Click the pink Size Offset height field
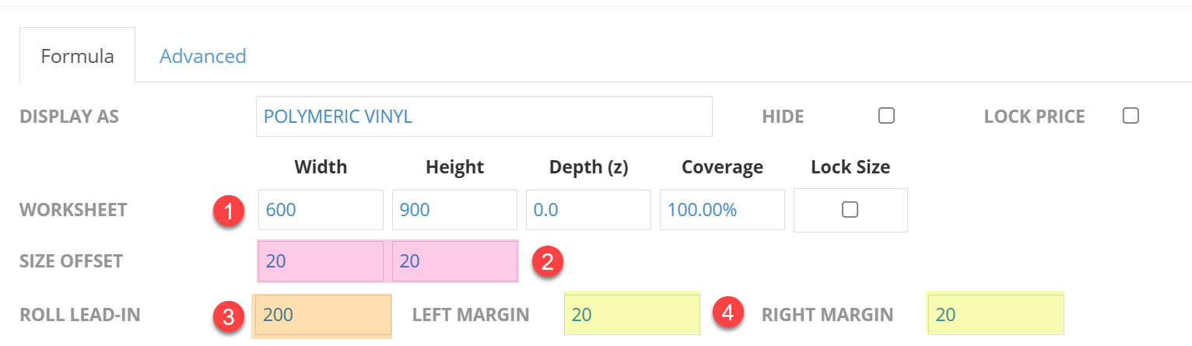This screenshot has width=1192, height=346. [454, 261]
